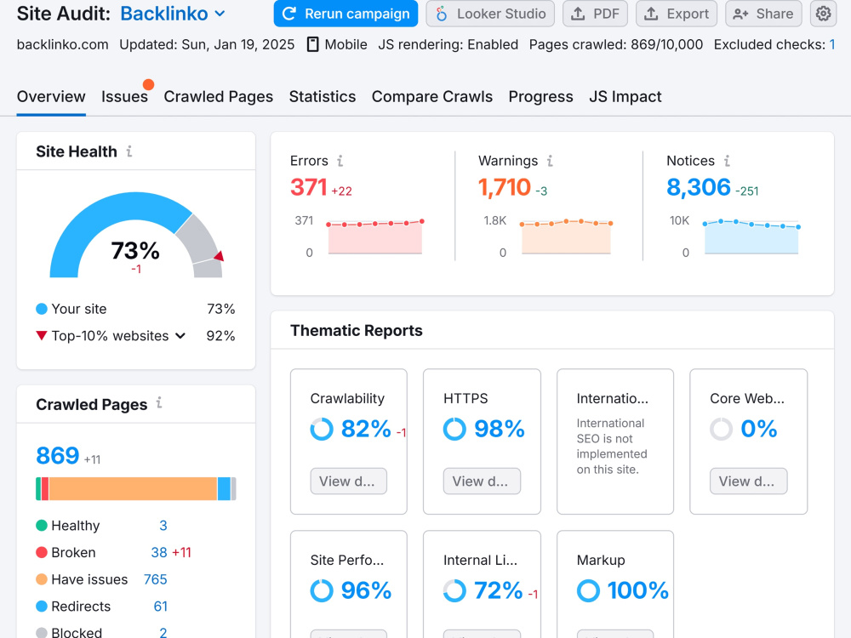View details of HTTPS report
This screenshot has width=851, height=638.
(x=482, y=481)
